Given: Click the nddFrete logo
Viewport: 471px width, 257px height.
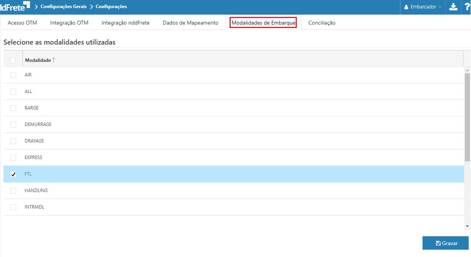Looking at the screenshot, I should click(15, 6).
